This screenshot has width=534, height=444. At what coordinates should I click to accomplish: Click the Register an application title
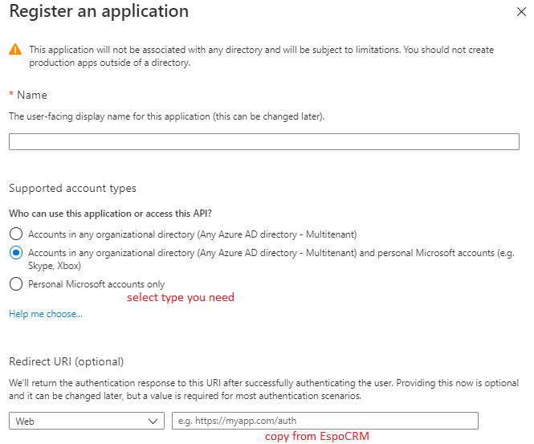(x=99, y=12)
